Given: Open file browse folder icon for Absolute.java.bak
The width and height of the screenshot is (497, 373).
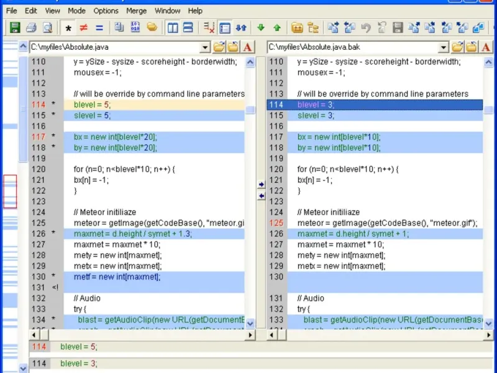Looking at the screenshot, I should (x=457, y=47).
